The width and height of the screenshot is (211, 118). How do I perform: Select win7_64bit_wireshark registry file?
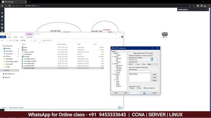pos(30,61)
